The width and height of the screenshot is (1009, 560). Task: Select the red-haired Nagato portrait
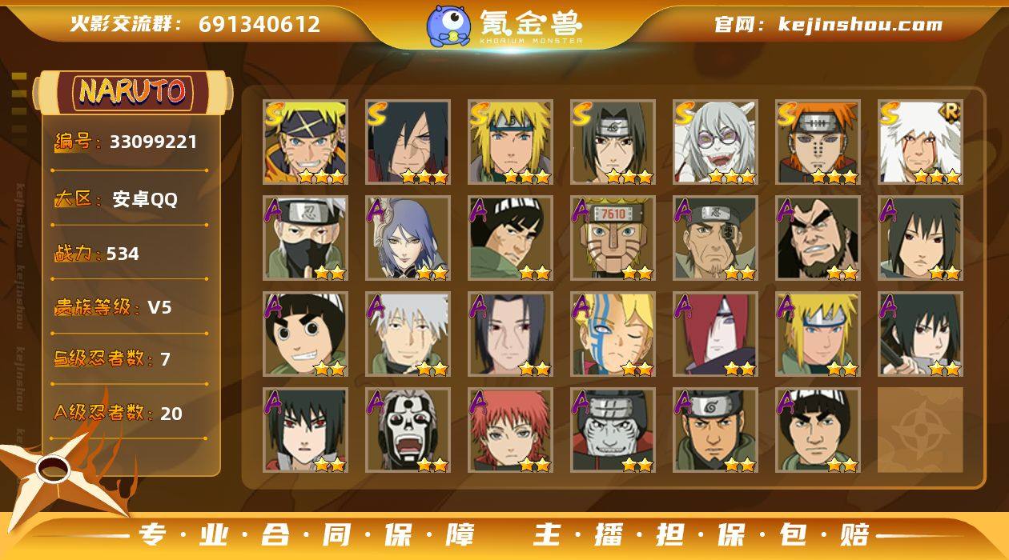click(716, 334)
